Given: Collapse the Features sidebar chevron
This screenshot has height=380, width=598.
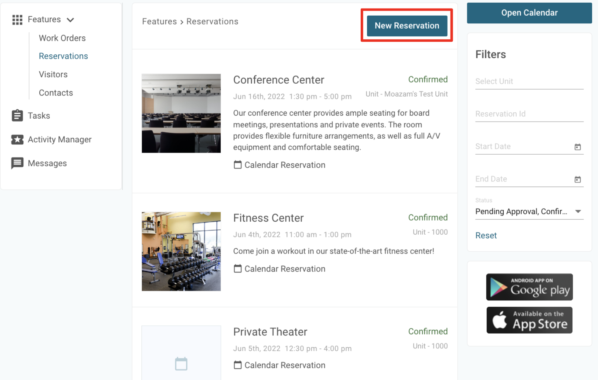Looking at the screenshot, I should click(x=71, y=20).
